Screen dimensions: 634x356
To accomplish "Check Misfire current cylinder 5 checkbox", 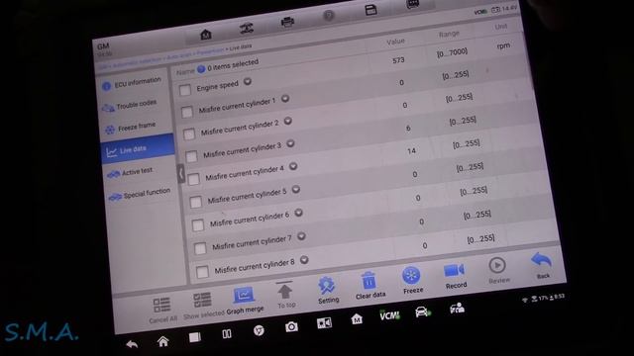I will pyautogui.click(x=196, y=202).
